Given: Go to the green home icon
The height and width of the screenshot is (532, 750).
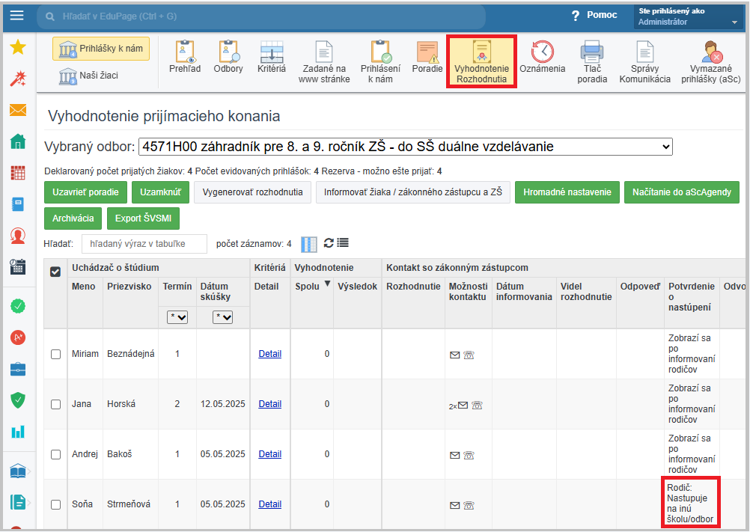Looking at the screenshot, I should click(18, 141).
